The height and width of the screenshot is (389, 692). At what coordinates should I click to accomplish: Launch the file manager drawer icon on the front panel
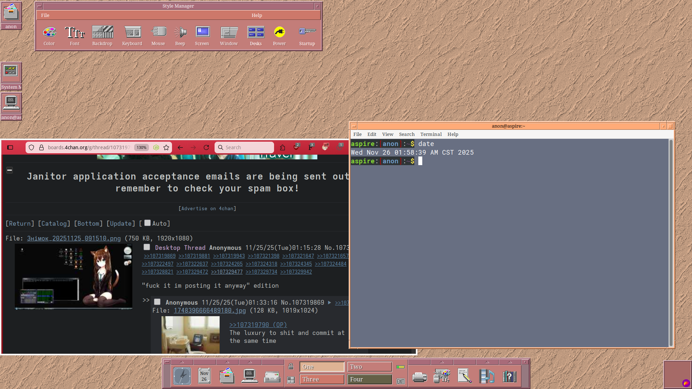point(227,376)
